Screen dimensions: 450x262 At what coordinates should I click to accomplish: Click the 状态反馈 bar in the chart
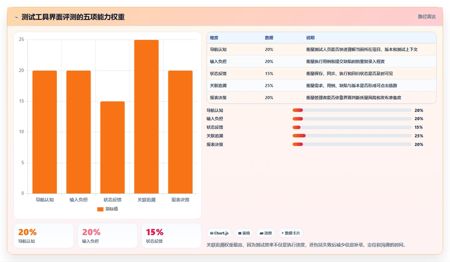(x=112, y=147)
